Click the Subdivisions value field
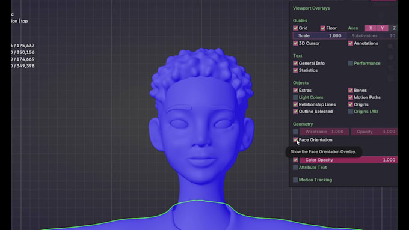 (x=372, y=35)
